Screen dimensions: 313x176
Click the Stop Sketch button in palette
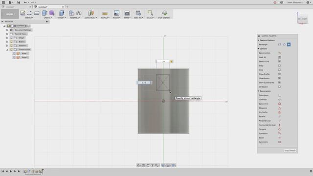point(290,151)
